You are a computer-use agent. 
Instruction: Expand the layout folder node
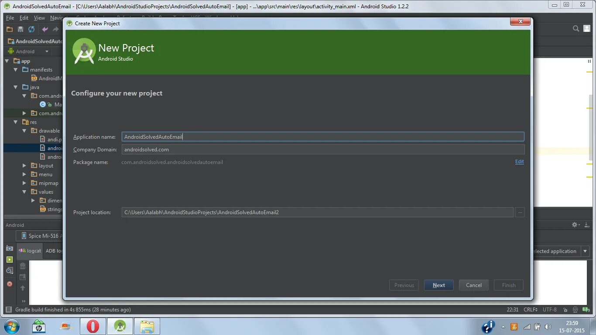pyautogui.click(x=24, y=166)
